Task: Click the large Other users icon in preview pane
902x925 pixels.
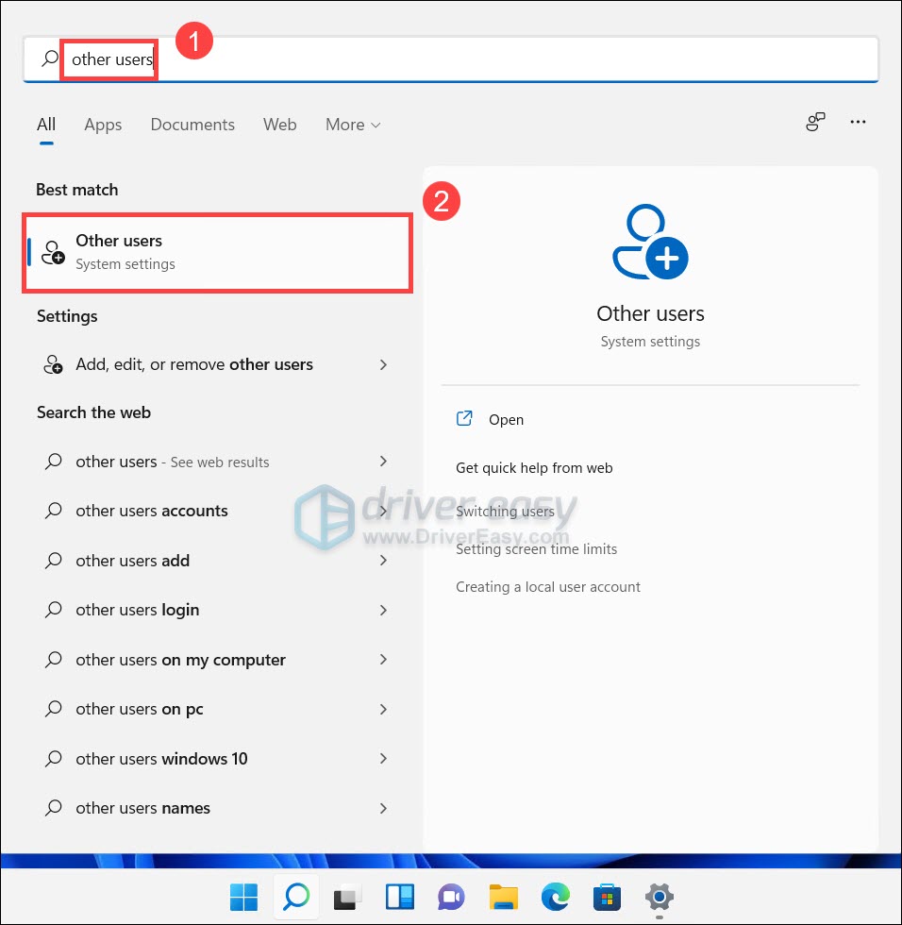Action: point(650,242)
